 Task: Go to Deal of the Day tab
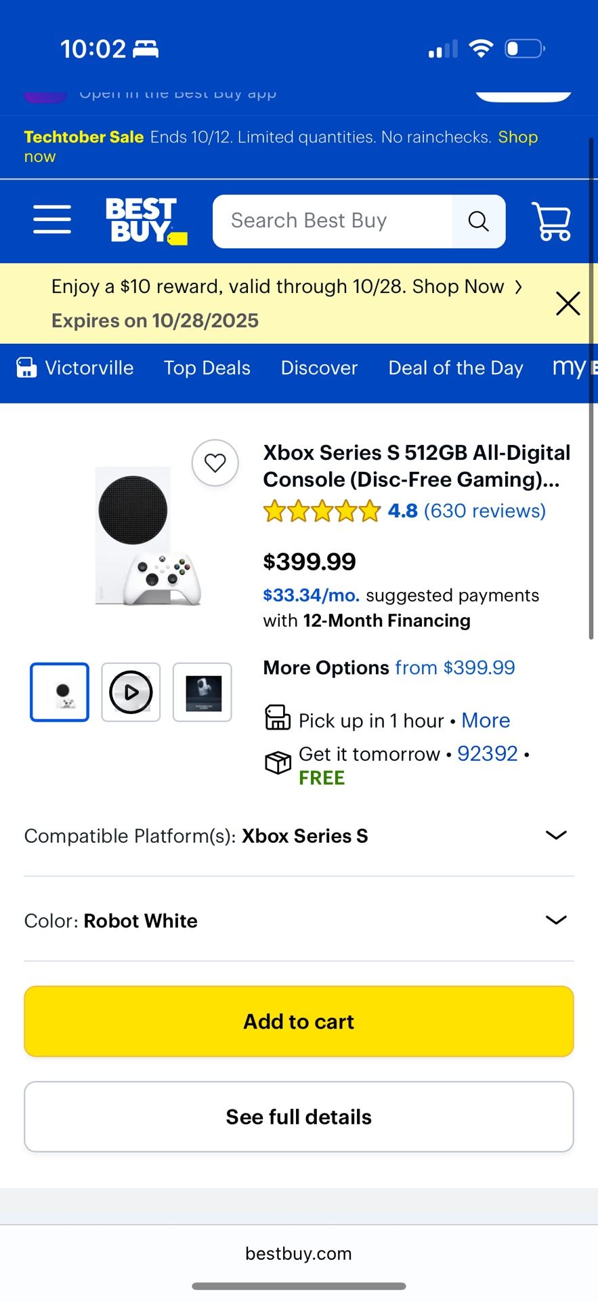tap(456, 368)
